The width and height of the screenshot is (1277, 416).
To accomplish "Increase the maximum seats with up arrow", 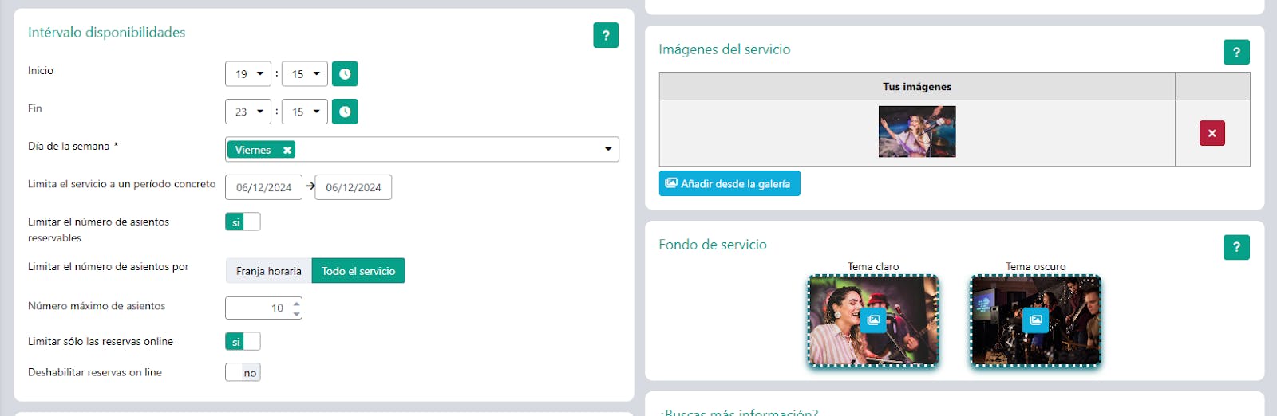I will (297, 303).
